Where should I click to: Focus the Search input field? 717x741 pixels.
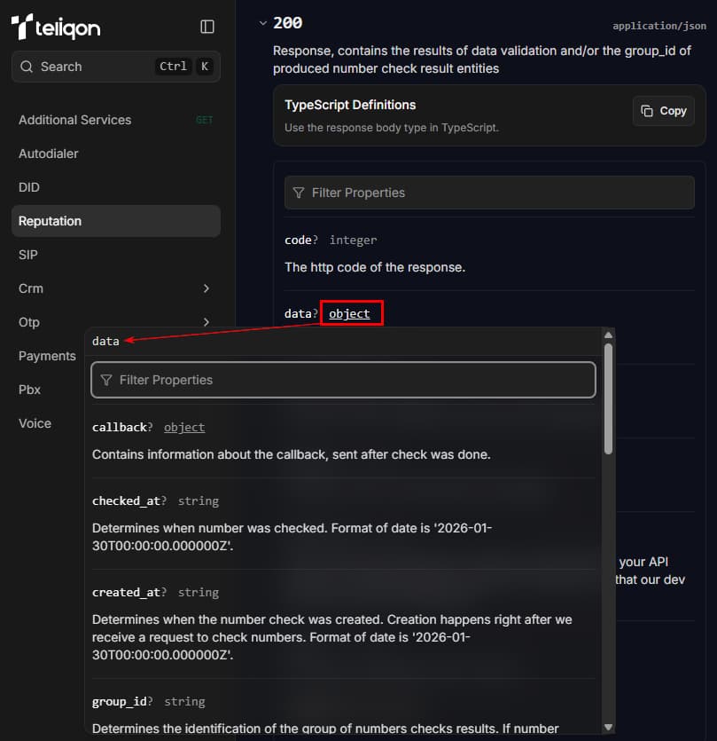click(x=115, y=67)
